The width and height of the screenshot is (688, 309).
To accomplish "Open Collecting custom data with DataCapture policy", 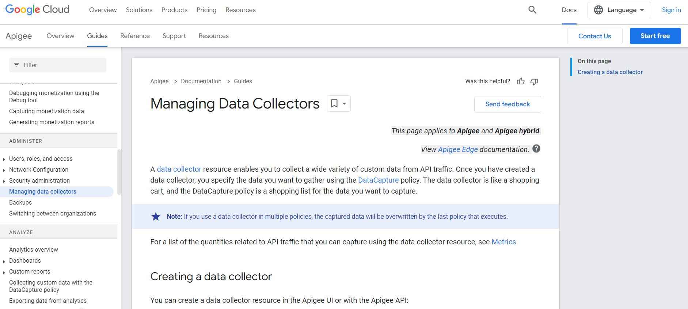I will tap(51, 286).
